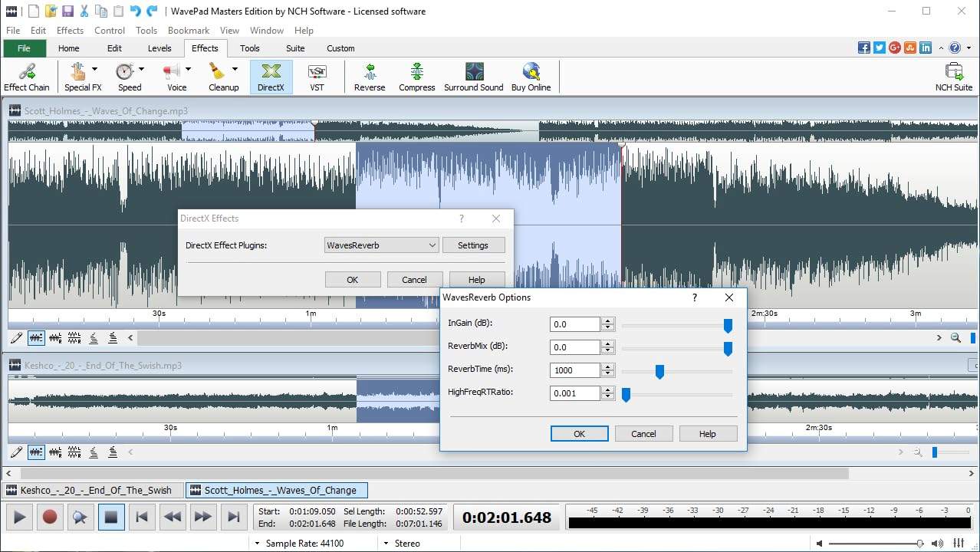Open the Sample Rate dropdown
Image resolution: width=980 pixels, height=552 pixels.
258,543
